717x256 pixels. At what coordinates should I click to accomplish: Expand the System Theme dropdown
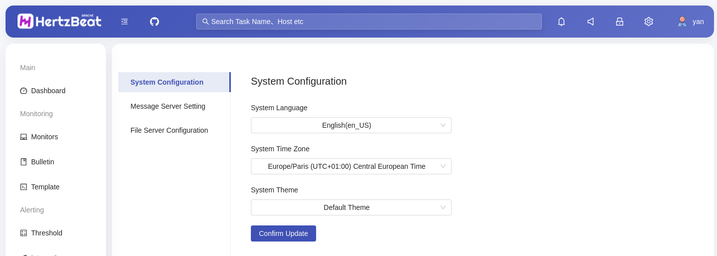(351, 207)
